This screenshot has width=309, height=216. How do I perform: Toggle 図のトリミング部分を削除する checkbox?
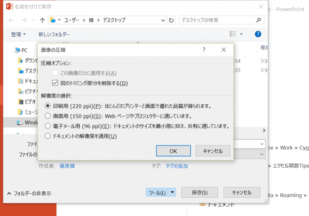[55, 83]
